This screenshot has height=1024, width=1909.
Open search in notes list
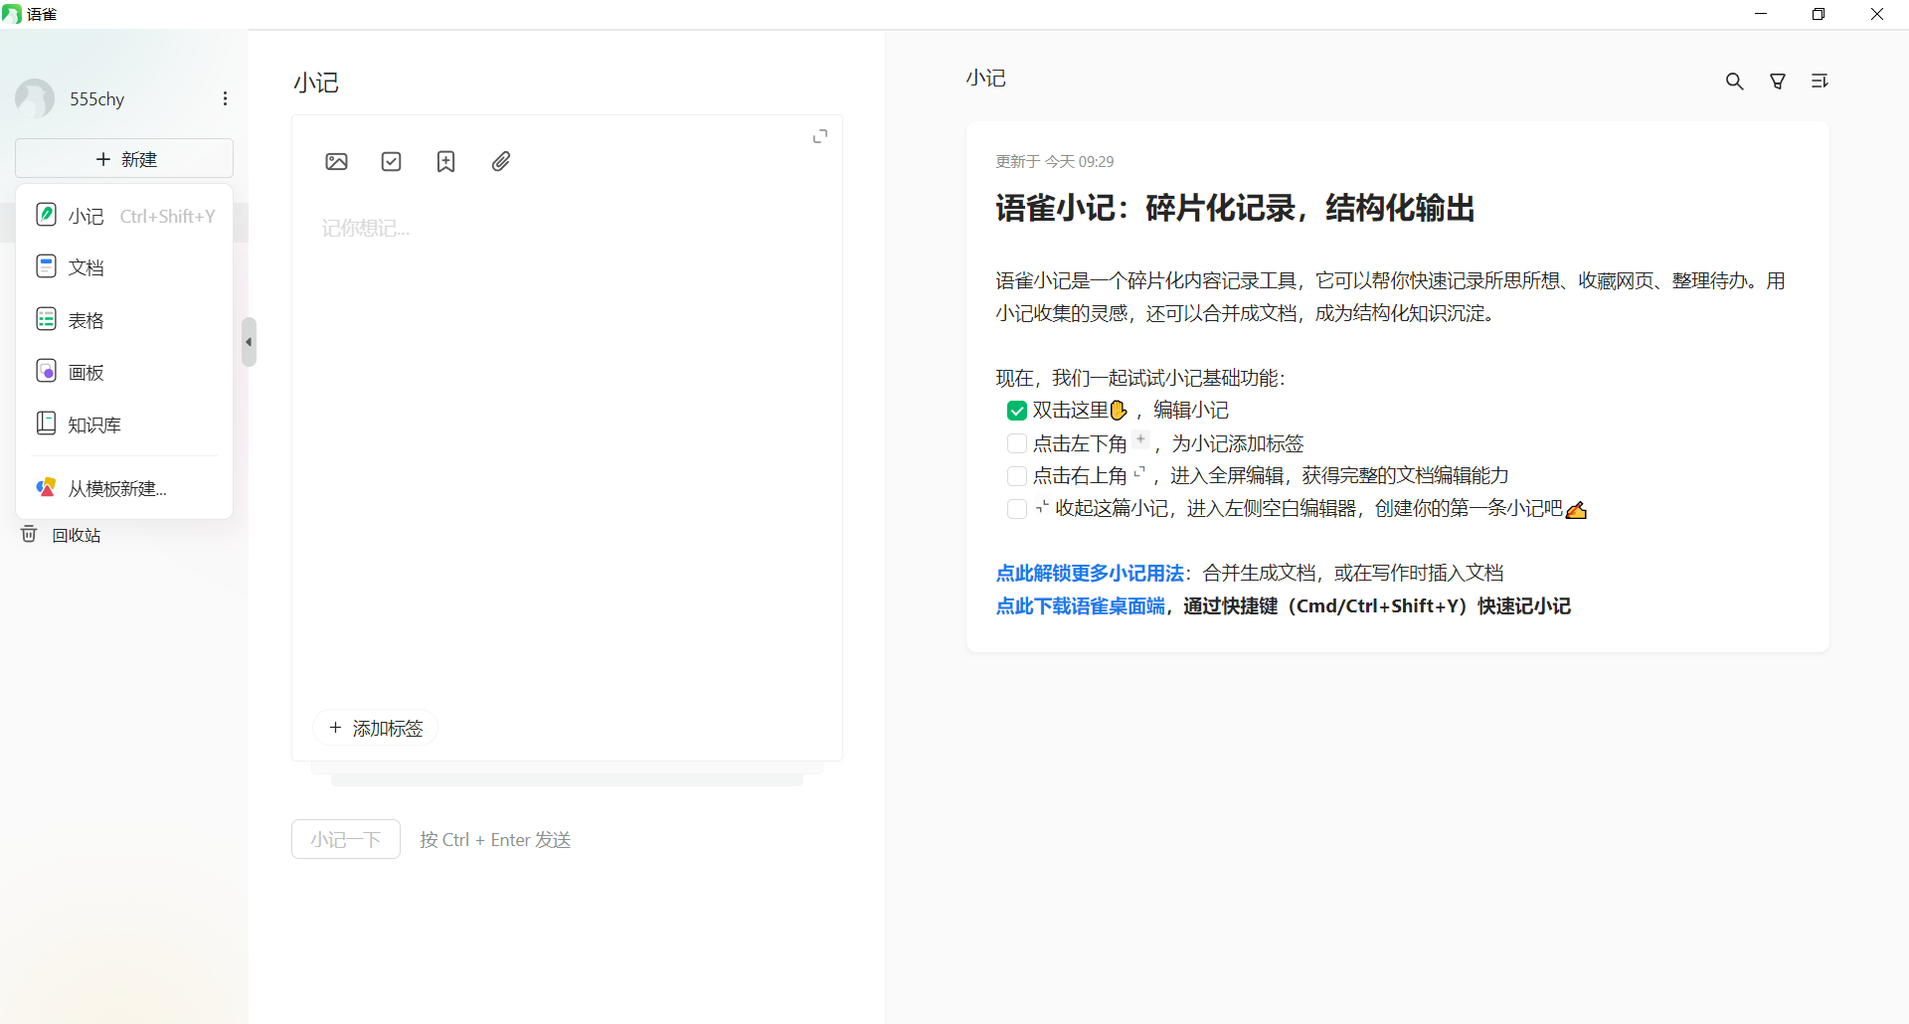pos(1734,82)
